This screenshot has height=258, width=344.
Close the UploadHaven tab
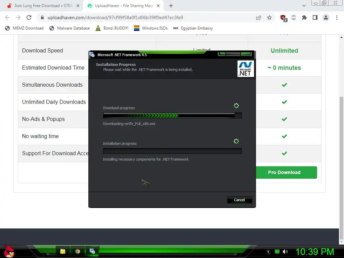point(158,6)
